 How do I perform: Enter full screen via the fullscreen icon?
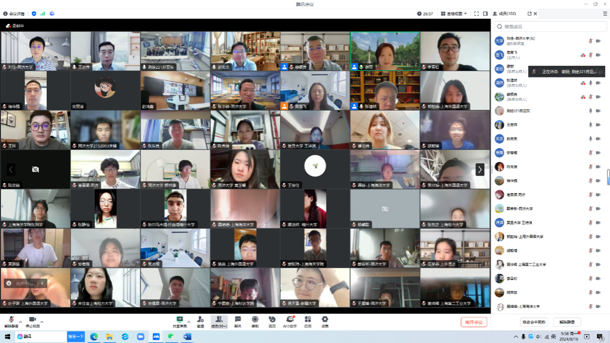476,13
